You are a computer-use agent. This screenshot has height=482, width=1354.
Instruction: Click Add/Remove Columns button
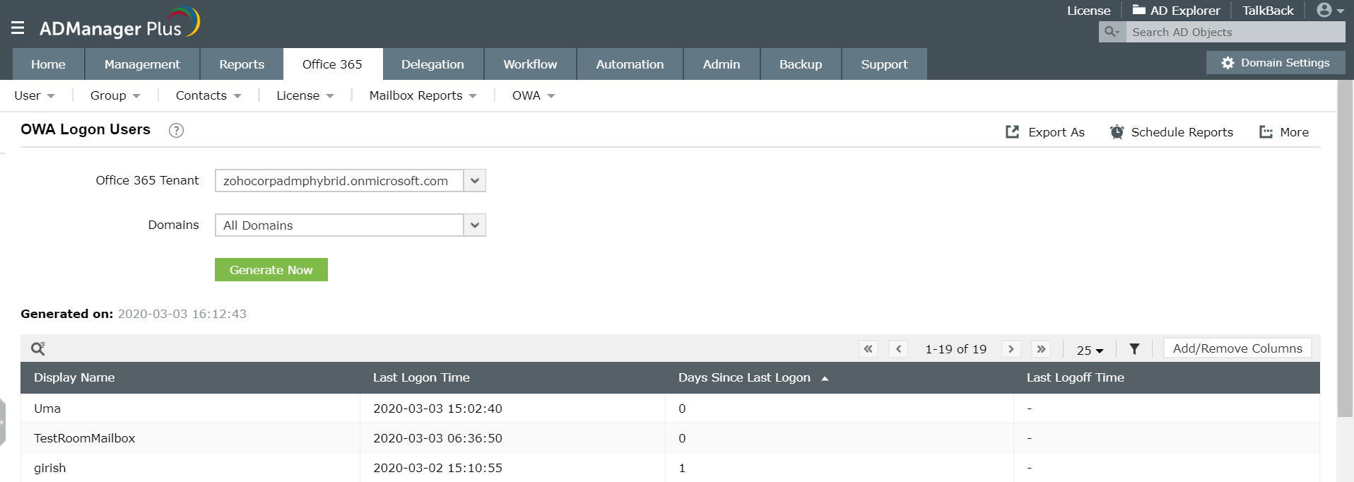[x=1237, y=348]
